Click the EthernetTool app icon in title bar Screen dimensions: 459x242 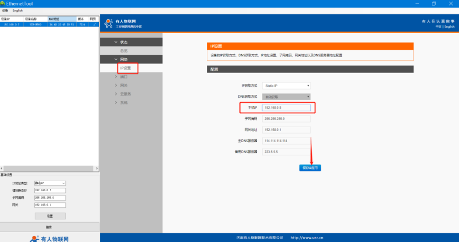3,3
